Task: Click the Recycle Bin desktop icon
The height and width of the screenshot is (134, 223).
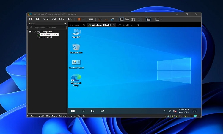Action: pos(76,49)
